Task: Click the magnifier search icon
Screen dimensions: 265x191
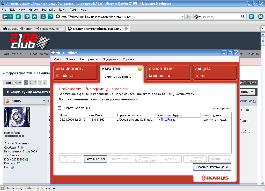Action: [x=243, y=17]
